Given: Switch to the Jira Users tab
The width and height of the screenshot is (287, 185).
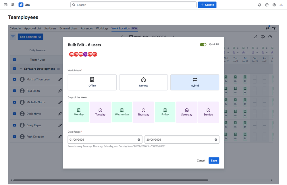Looking at the screenshot, I should (x=50, y=28).
